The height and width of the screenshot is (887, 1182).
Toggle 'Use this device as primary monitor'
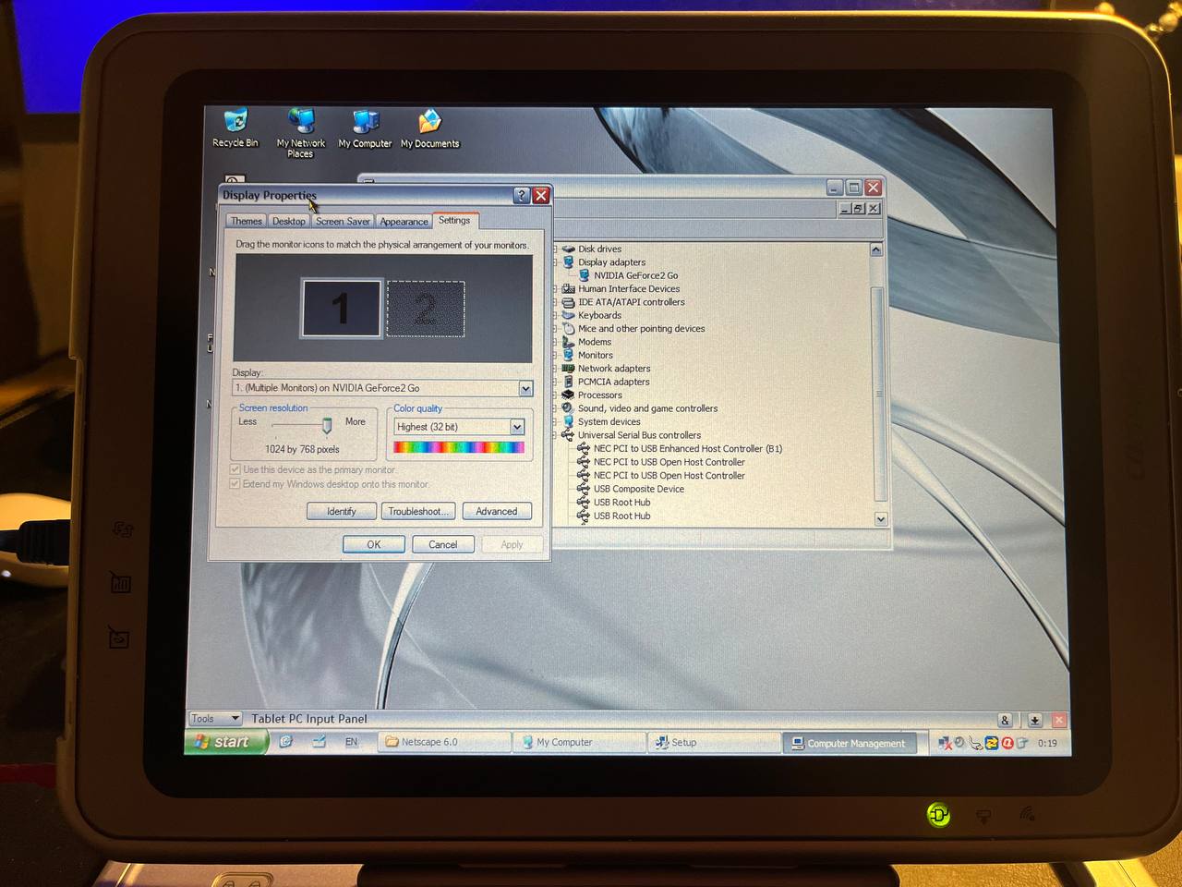(235, 470)
